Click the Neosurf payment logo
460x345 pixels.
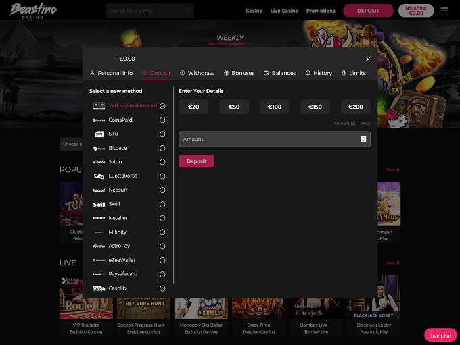99,190
